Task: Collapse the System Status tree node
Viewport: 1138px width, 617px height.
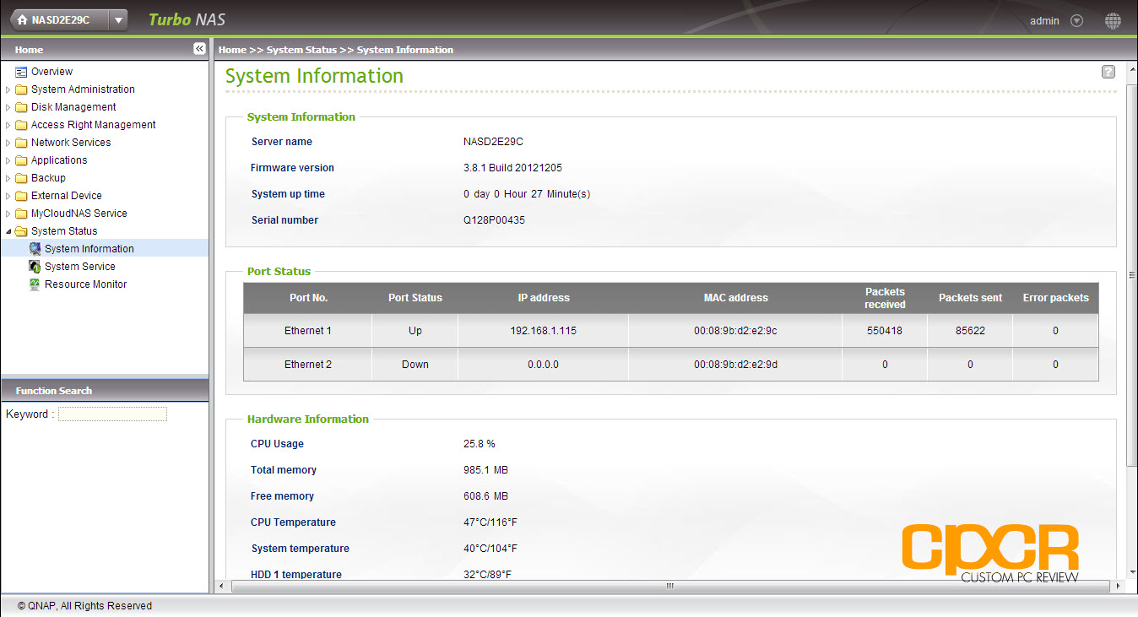Action: [8, 231]
